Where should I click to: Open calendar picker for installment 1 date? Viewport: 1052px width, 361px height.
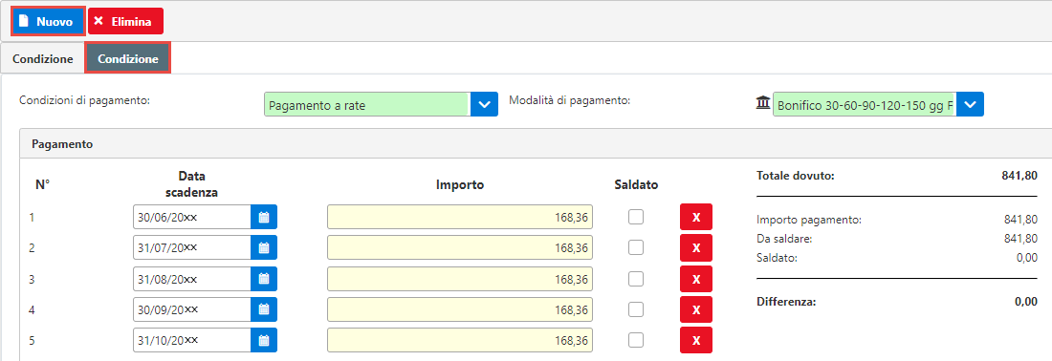(264, 217)
